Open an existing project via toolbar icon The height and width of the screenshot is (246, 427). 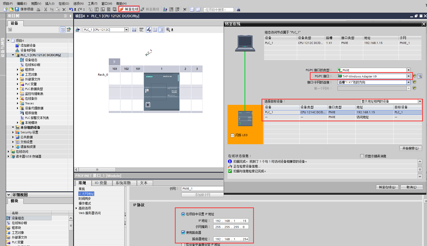[11, 9]
